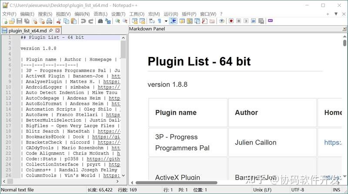
Task: Open the 设置(T) settings menu
Action: pyautogui.click(x=118, y=14)
